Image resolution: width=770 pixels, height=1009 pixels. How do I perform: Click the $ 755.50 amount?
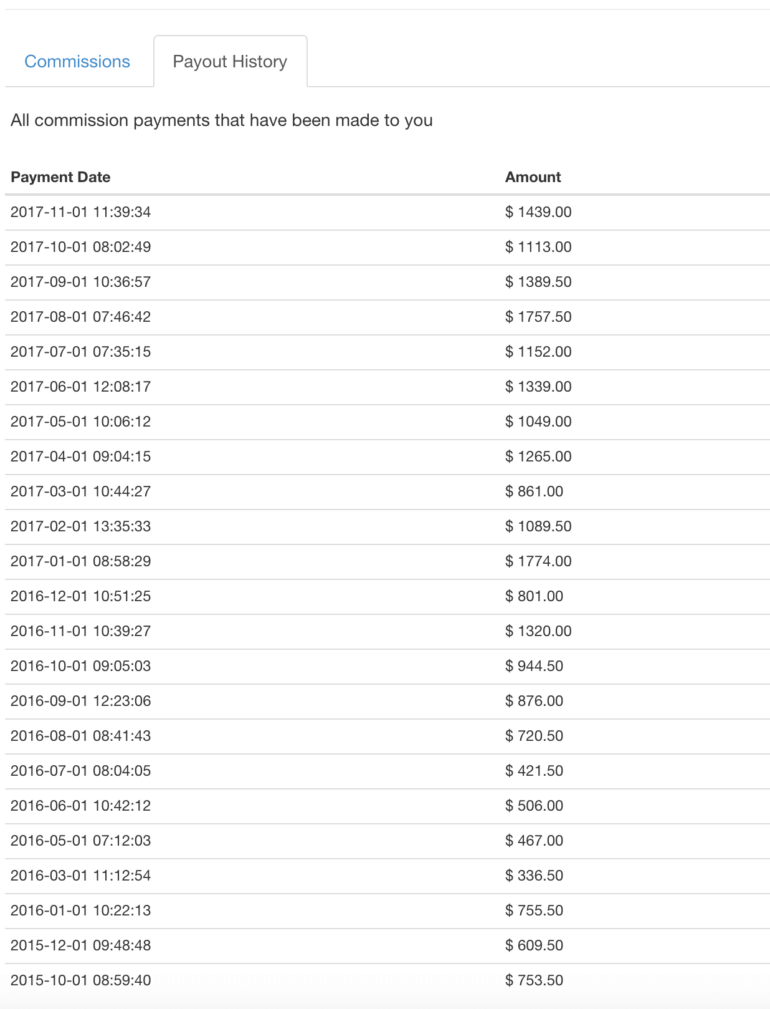pyautogui.click(x=534, y=910)
